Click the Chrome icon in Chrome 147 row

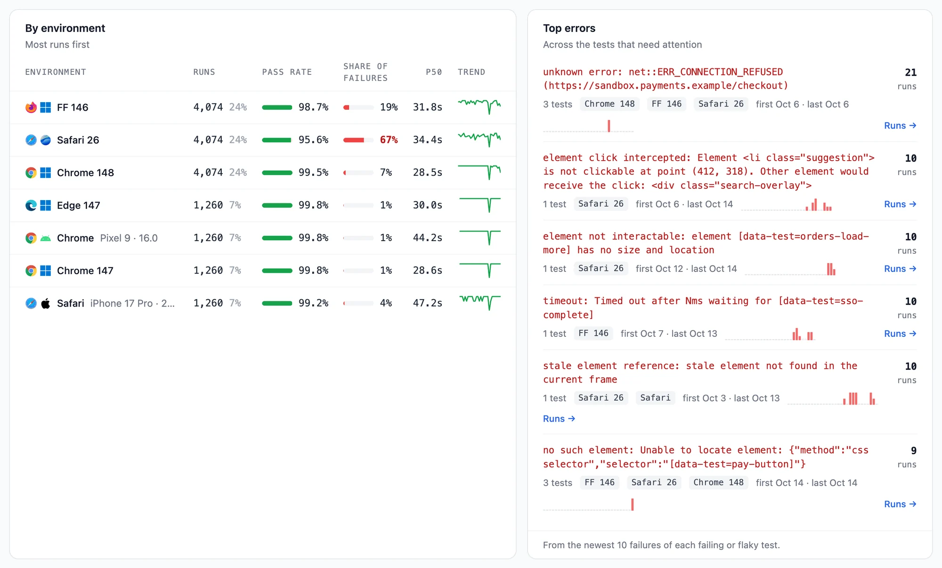[31, 271]
